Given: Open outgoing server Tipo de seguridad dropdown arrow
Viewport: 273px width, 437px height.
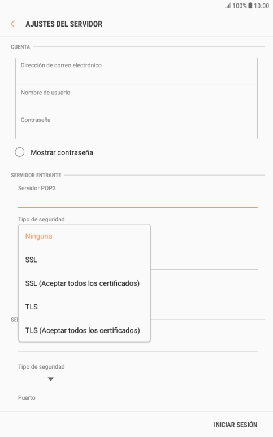Looking at the screenshot, I should click(x=50, y=379).
